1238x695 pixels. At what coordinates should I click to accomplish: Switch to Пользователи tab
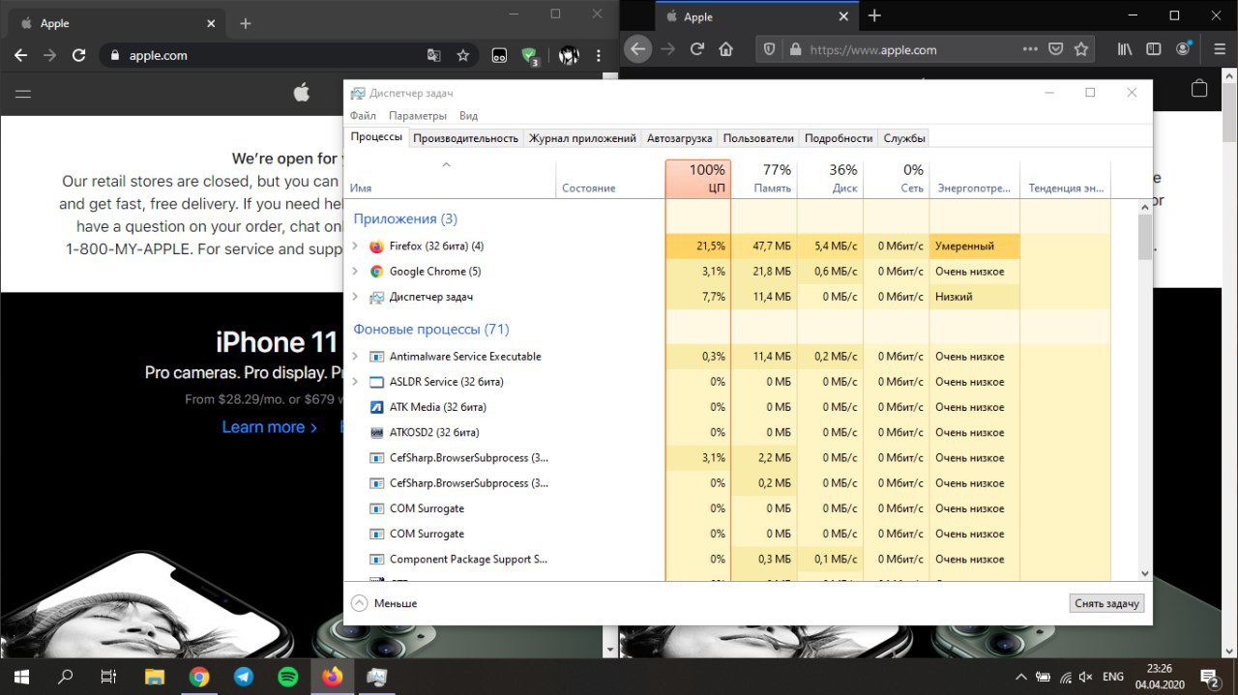(x=758, y=138)
